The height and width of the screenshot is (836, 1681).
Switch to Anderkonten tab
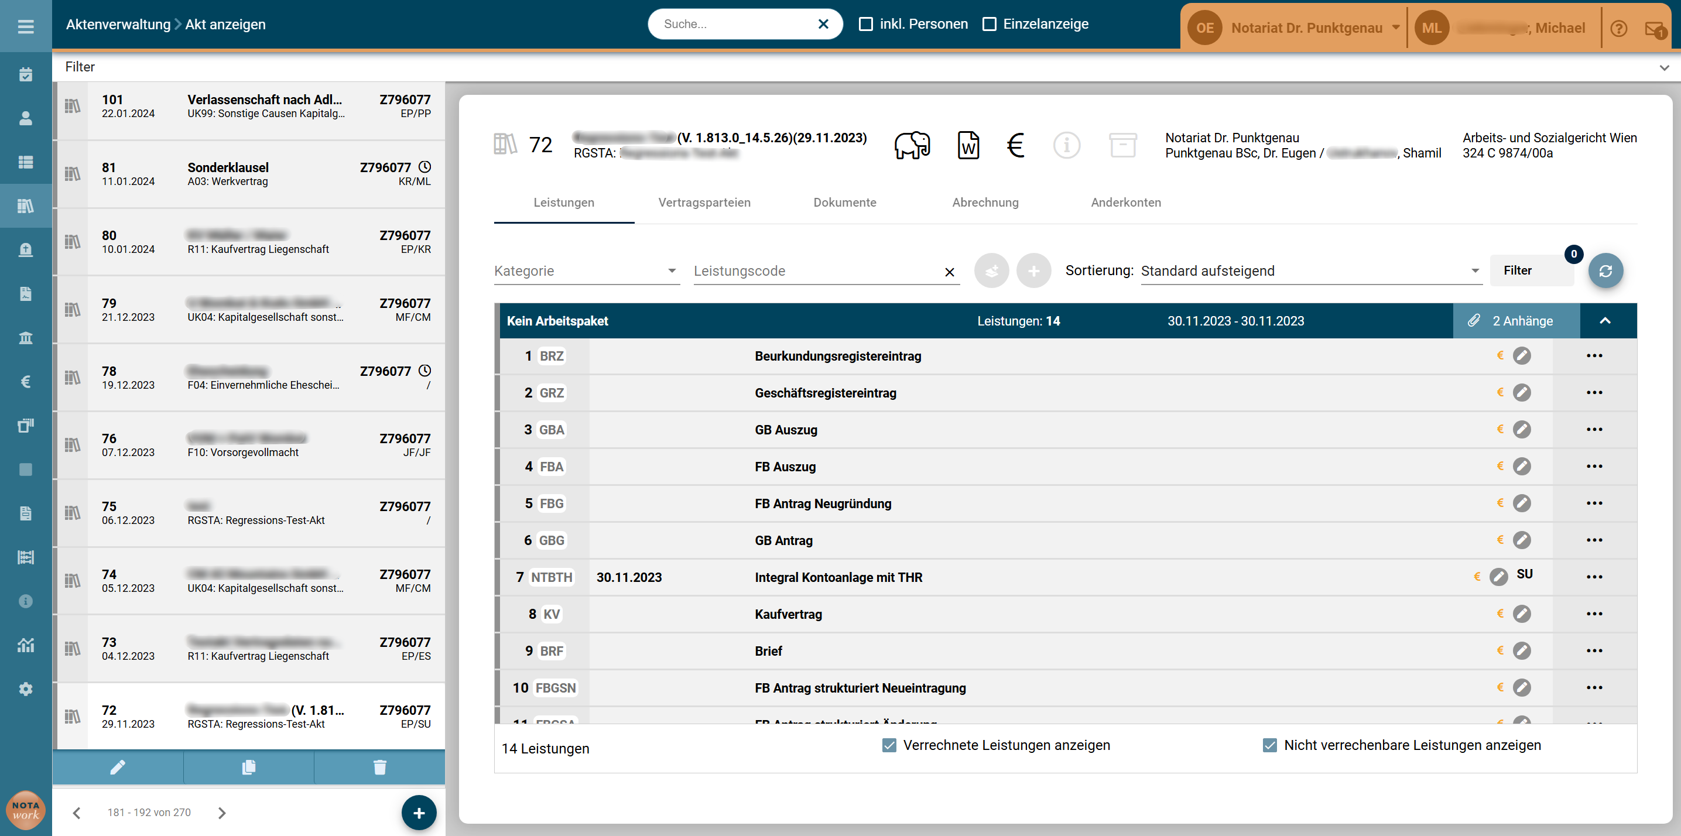point(1126,203)
